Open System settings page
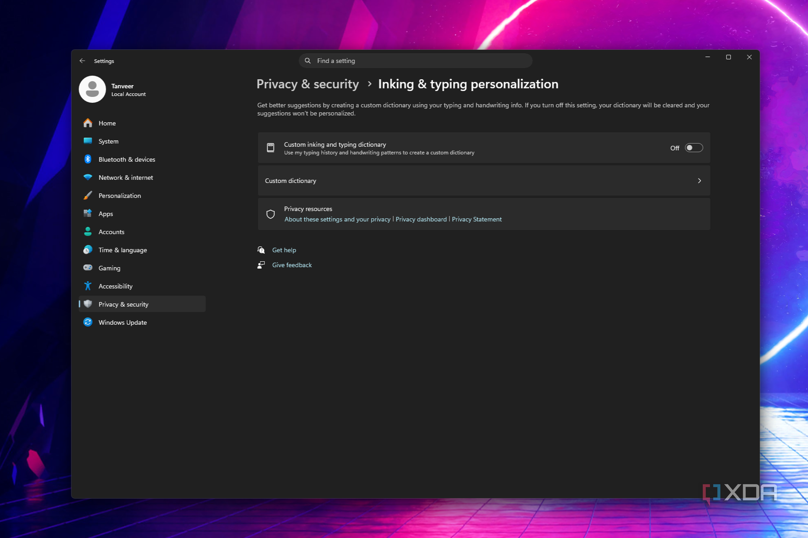This screenshot has width=808, height=538. point(142,141)
